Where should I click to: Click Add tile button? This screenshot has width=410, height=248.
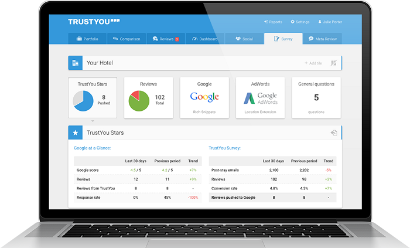click(313, 63)
